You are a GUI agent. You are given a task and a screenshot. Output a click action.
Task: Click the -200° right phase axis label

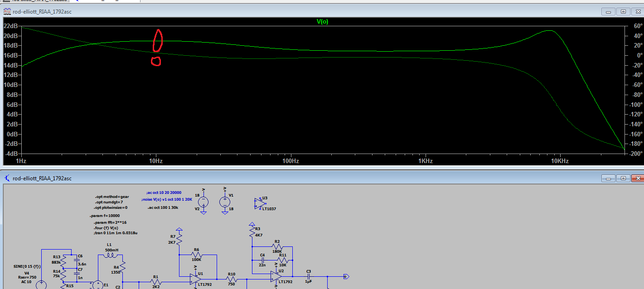(x=635, y=154)
